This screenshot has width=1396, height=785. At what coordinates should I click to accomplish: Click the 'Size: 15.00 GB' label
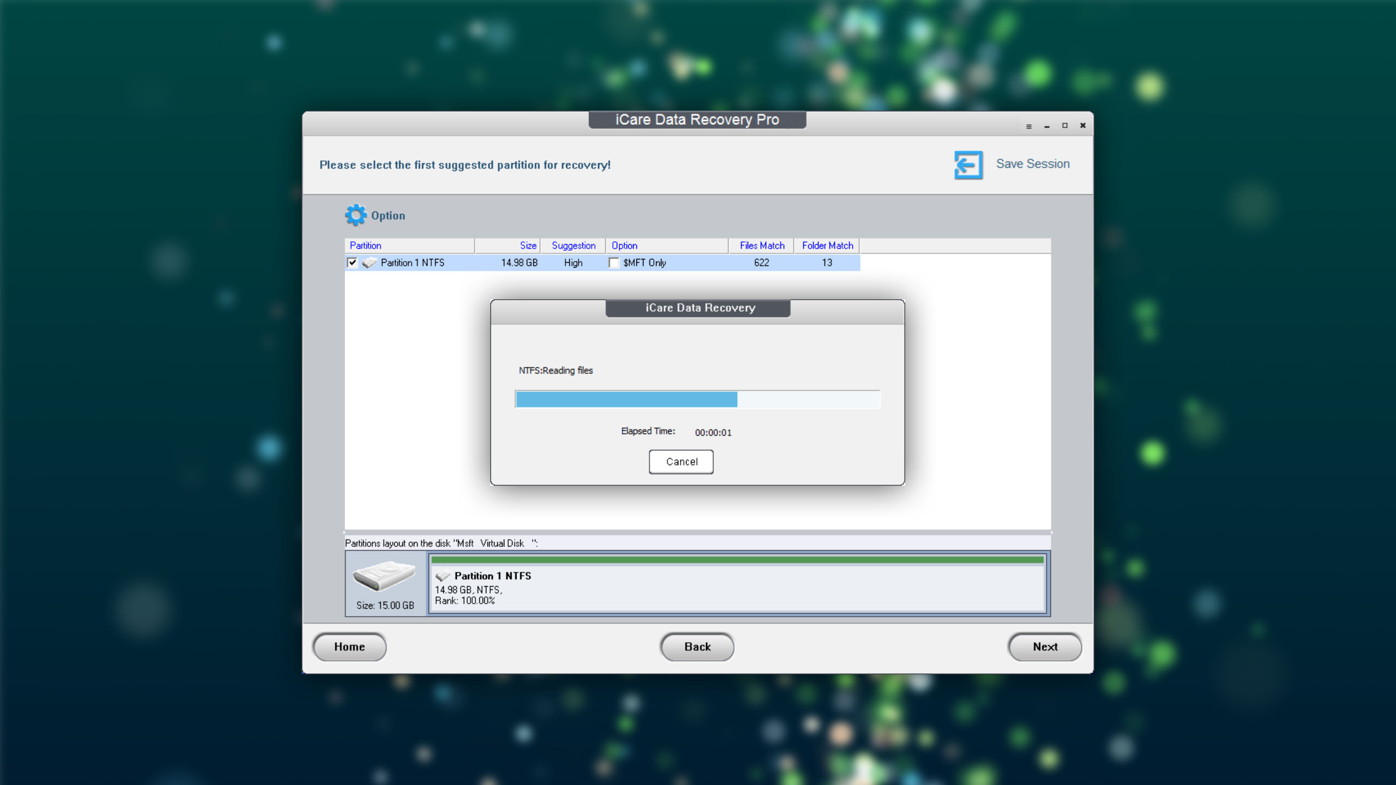[x=385, y=605]
